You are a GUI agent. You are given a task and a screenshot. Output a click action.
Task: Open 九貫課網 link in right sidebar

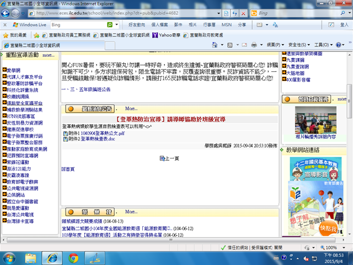click(x=295, y=60)
